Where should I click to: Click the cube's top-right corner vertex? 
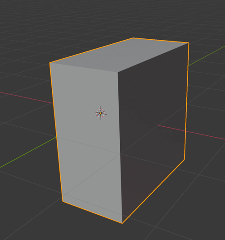click(189, 43)
